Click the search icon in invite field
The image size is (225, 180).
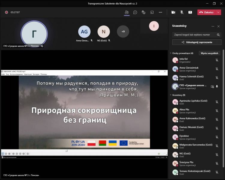218,34
